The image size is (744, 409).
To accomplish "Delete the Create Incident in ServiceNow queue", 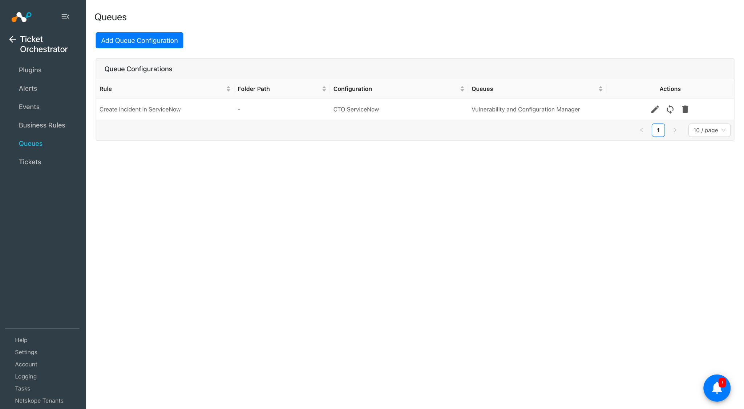I will (685, 109).
